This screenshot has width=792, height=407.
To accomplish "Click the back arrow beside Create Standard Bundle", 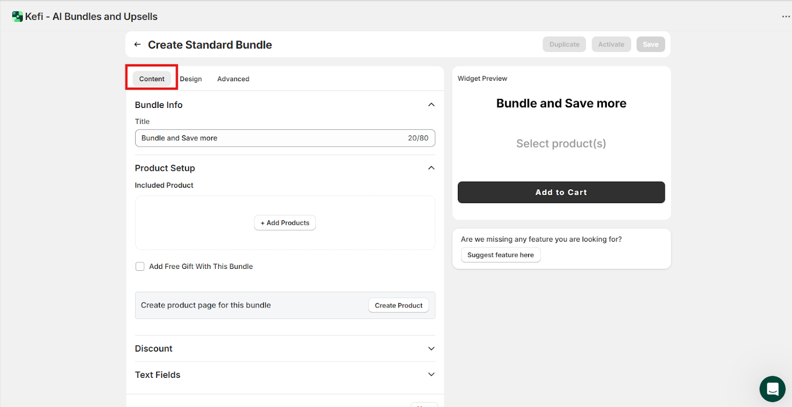I will coord(138,45).
